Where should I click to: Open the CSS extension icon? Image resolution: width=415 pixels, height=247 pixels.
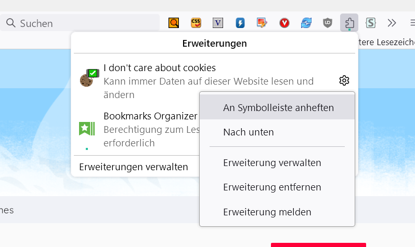click(x=196, y=23)
